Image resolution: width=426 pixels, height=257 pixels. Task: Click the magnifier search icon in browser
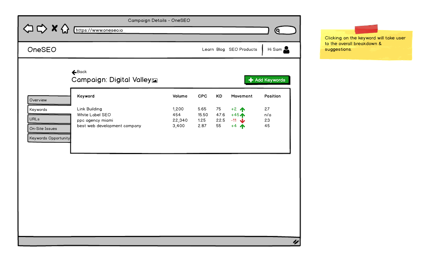(278, 31)
